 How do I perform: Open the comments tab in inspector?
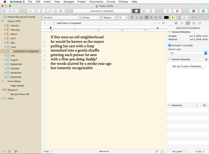point(200,23)
